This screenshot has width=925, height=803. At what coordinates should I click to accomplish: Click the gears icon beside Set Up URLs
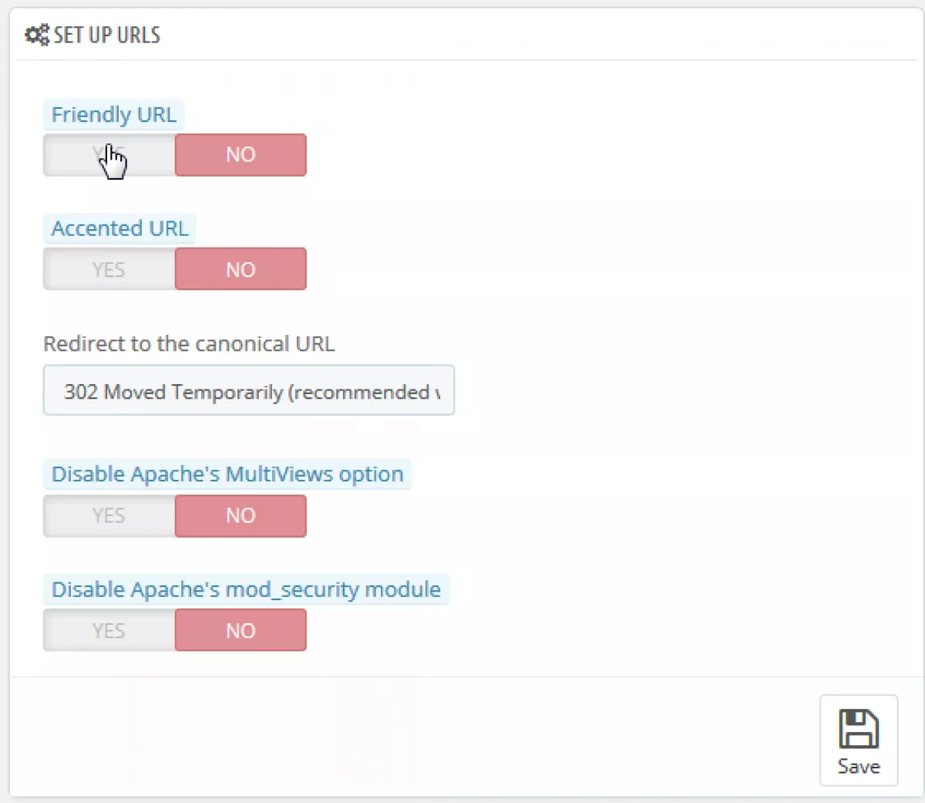coord(37,35)
